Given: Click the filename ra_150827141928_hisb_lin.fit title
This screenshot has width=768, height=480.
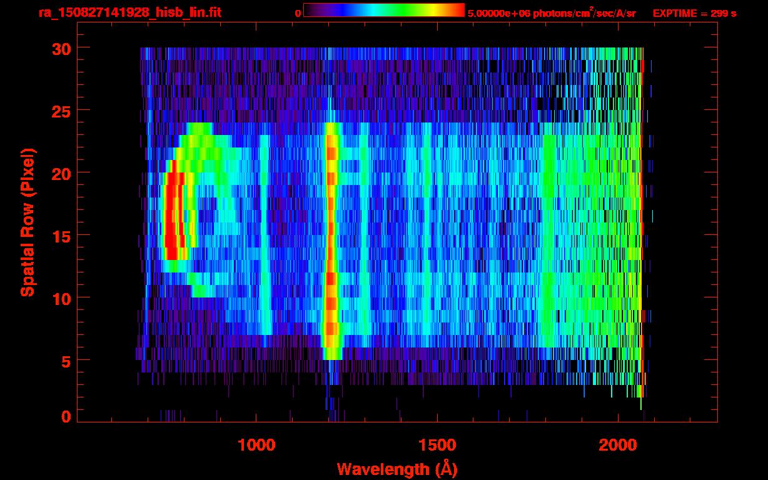Looking at the screenshot, I should [x=129, y=12].
